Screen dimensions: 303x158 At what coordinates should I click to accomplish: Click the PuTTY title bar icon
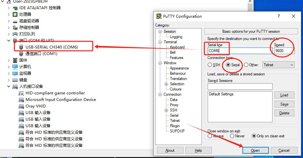(159, 16)
